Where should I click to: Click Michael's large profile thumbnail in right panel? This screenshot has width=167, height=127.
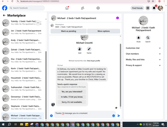143,20
